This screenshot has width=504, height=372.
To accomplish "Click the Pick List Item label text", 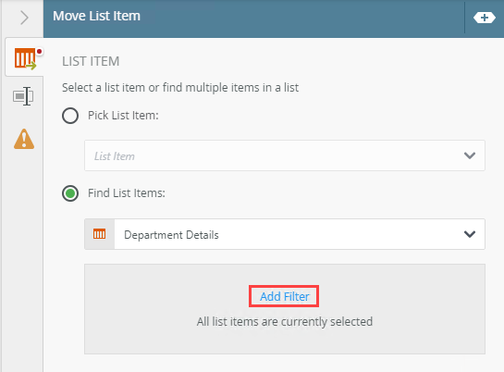I will click(x=123, y=116).
